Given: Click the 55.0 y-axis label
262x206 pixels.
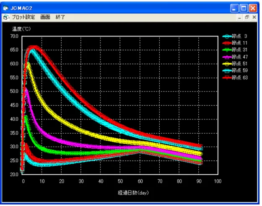Looking at the screenshot, I should coord(14,78).
